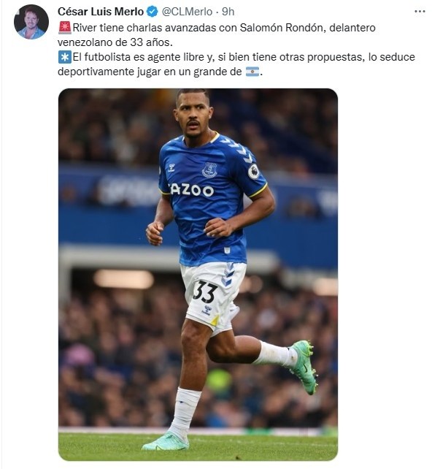Expand the three-dot more options menu
This screenshot has width=432, height=469.
420,12
